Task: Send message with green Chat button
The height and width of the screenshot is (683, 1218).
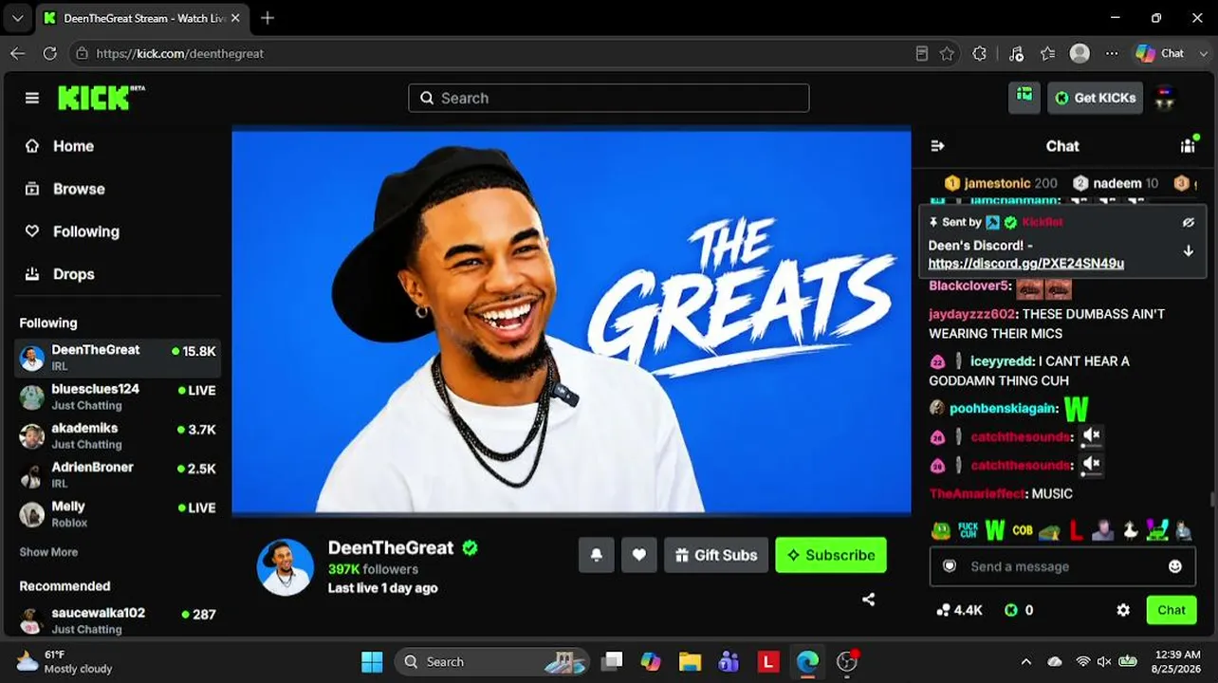Action: point(1171,610)
